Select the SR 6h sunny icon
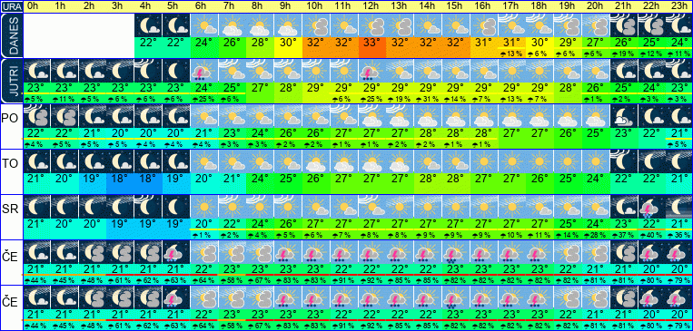 click(204, 208)
